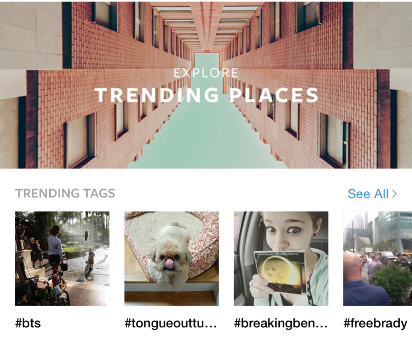Image resolution: width=412 pixels, height=340 pixels.
Task: Open the street crowd #freebrady thumbnail
Action: coord(377,258)
